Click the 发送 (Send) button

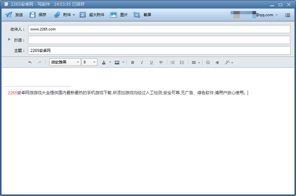[x=14, y=15]
